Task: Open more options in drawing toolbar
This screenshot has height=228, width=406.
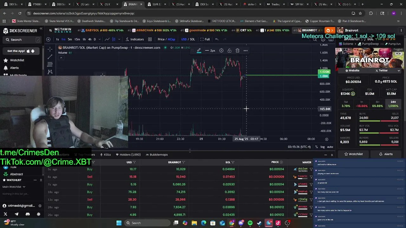Action: click(246, 51)
